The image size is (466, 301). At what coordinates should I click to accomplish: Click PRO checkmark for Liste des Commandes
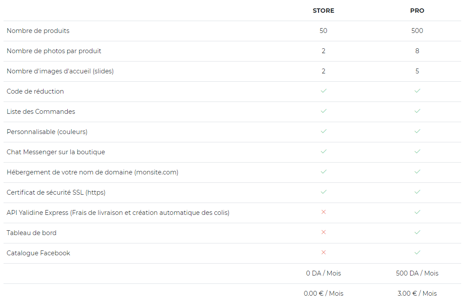pos(417,111)
